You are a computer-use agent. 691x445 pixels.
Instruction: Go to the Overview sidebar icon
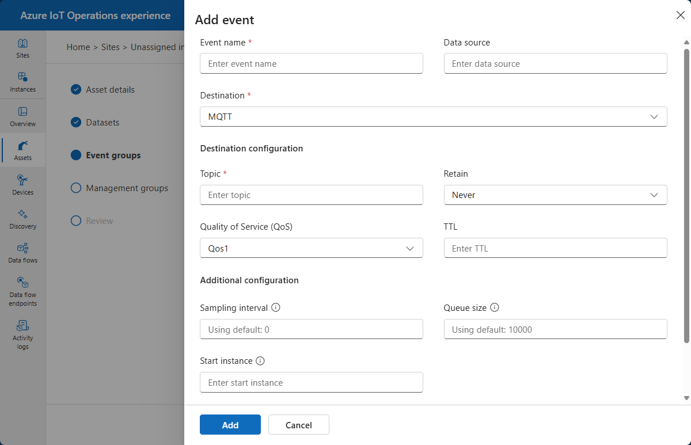(23, 112)
